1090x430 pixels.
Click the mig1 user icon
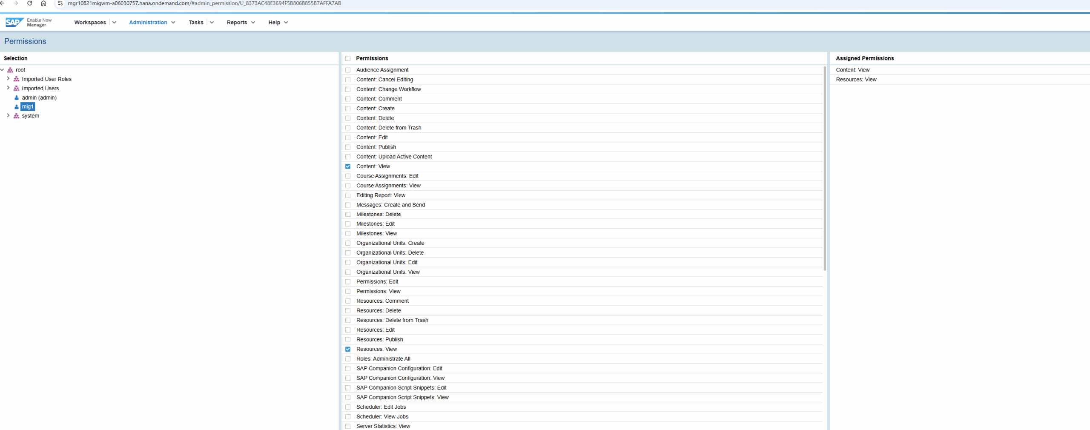(17, 107)
